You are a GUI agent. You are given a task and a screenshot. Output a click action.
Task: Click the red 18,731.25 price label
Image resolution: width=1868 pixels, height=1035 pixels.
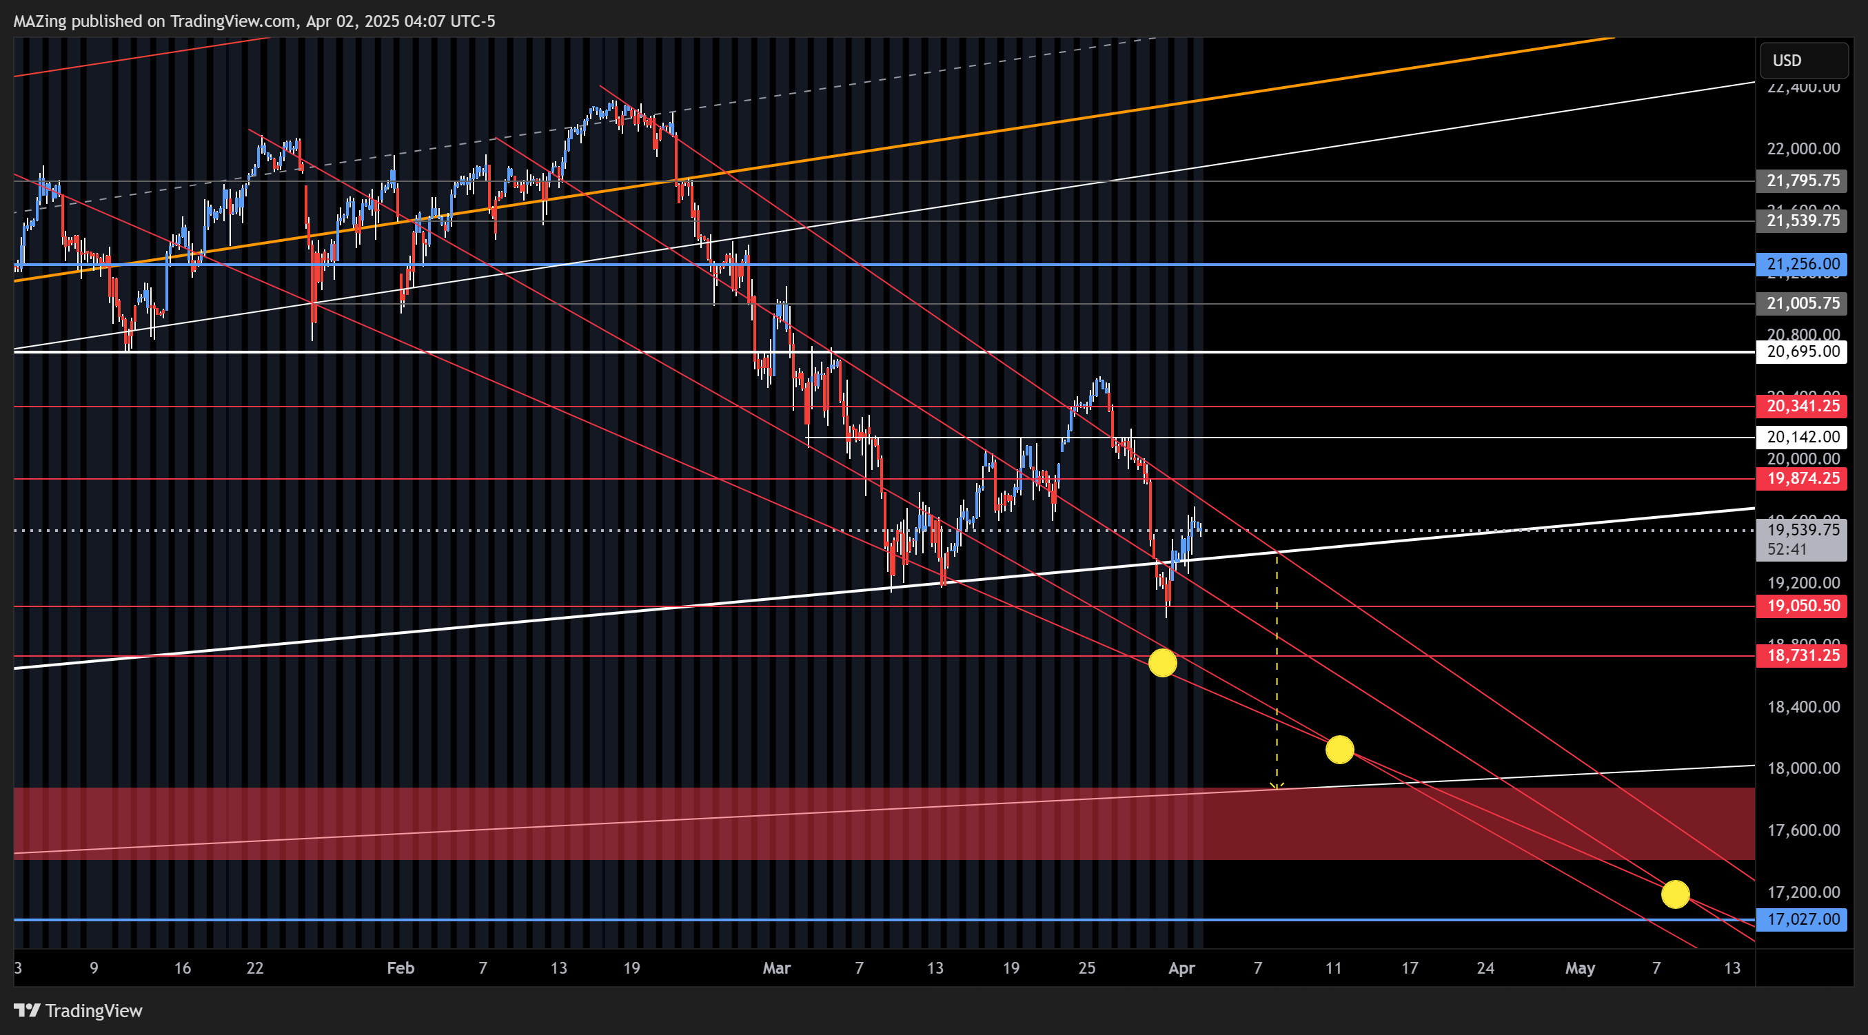1801,655
